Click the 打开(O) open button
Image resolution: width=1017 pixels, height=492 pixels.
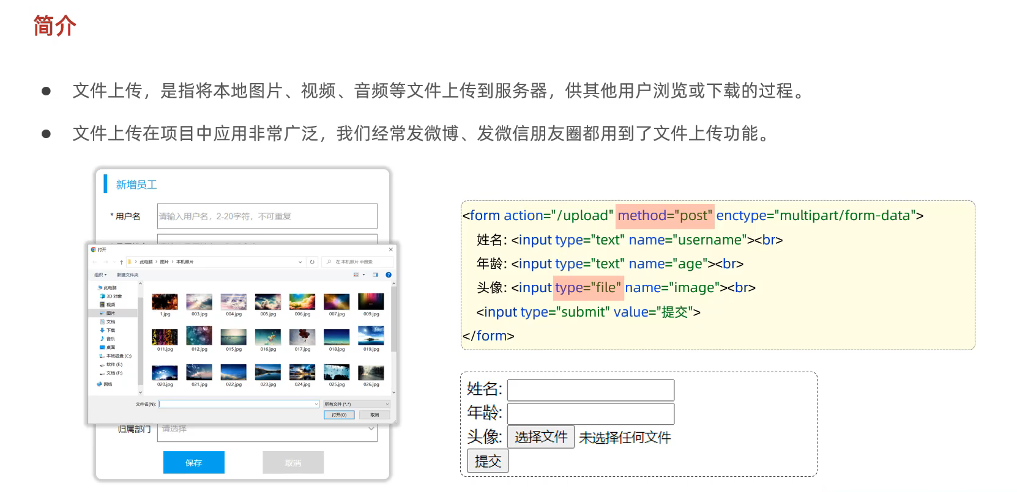click(339, 415)
